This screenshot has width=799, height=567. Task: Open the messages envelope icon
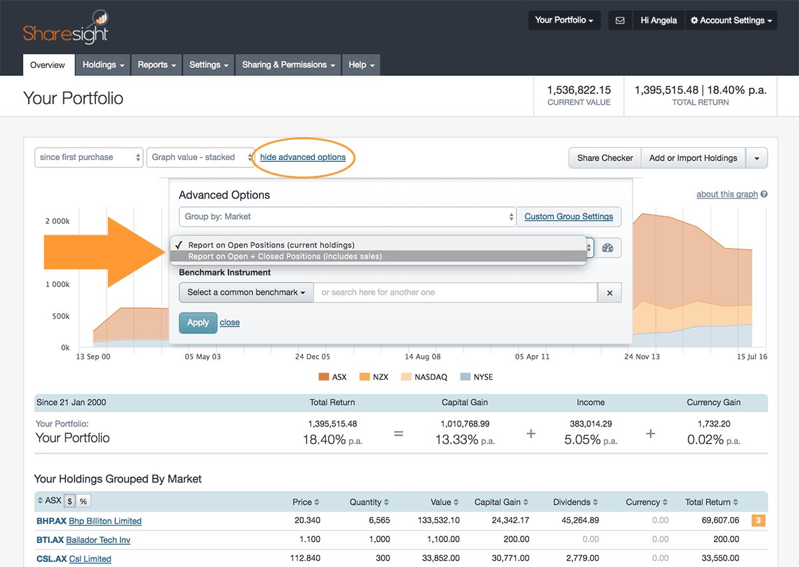click(x=620, y=20)
